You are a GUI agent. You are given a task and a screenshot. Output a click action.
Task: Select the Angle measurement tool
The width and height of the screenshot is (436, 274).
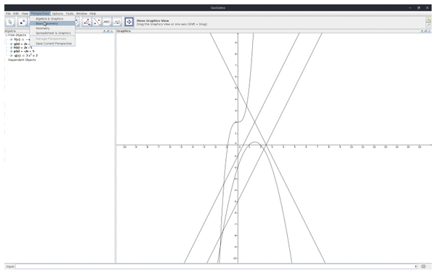point(86,22)
